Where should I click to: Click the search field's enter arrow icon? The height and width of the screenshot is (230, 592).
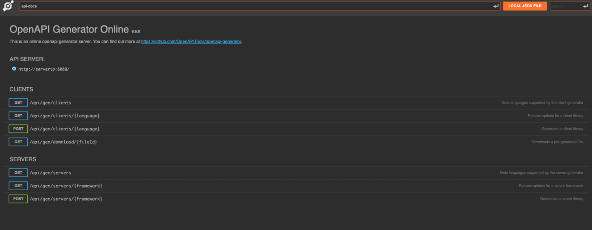pyautogui.click(x=585, y=6)
